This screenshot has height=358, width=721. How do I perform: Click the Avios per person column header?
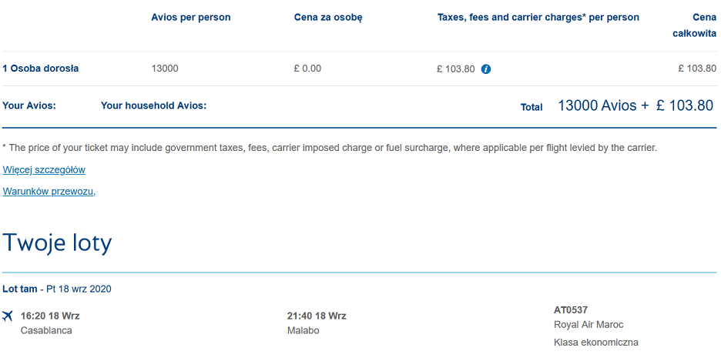[x=191, y=18]
